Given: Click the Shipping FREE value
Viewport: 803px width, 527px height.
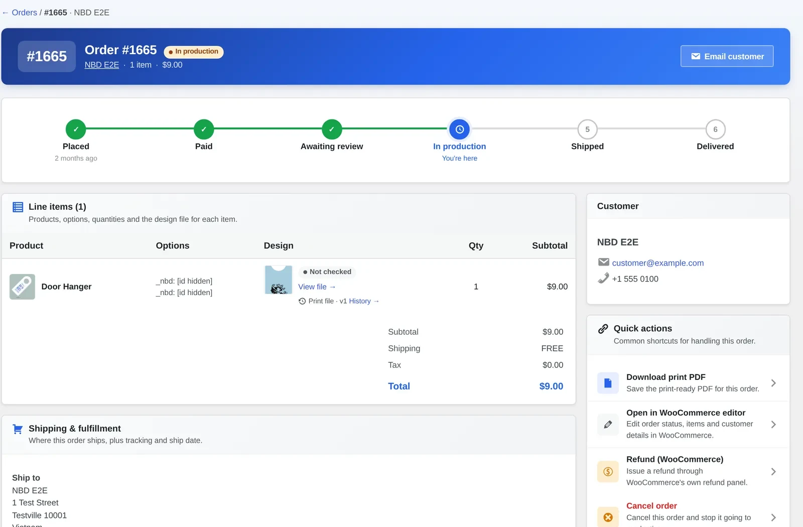Looking at the screenshot, I should click(552, 348).
